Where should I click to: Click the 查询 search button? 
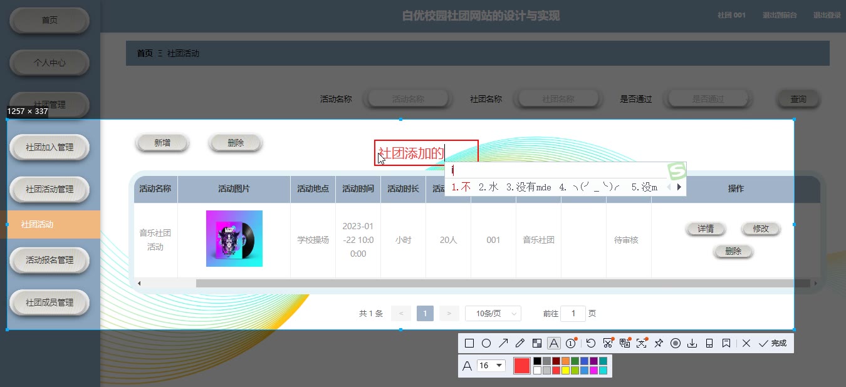point(798,99)
